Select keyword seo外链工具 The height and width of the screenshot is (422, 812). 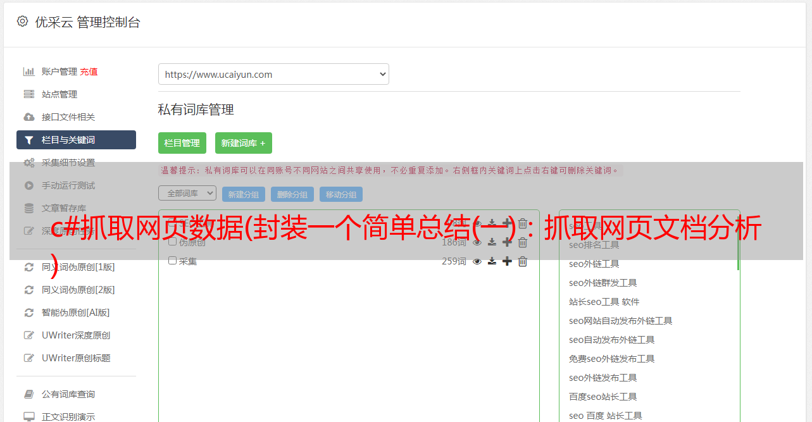click(x=594, y=264)
